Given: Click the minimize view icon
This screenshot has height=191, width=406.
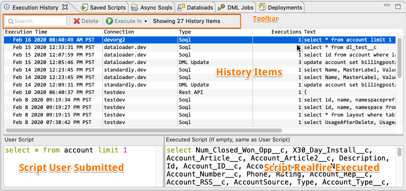Looking at the screenshot, I should 387,5.
